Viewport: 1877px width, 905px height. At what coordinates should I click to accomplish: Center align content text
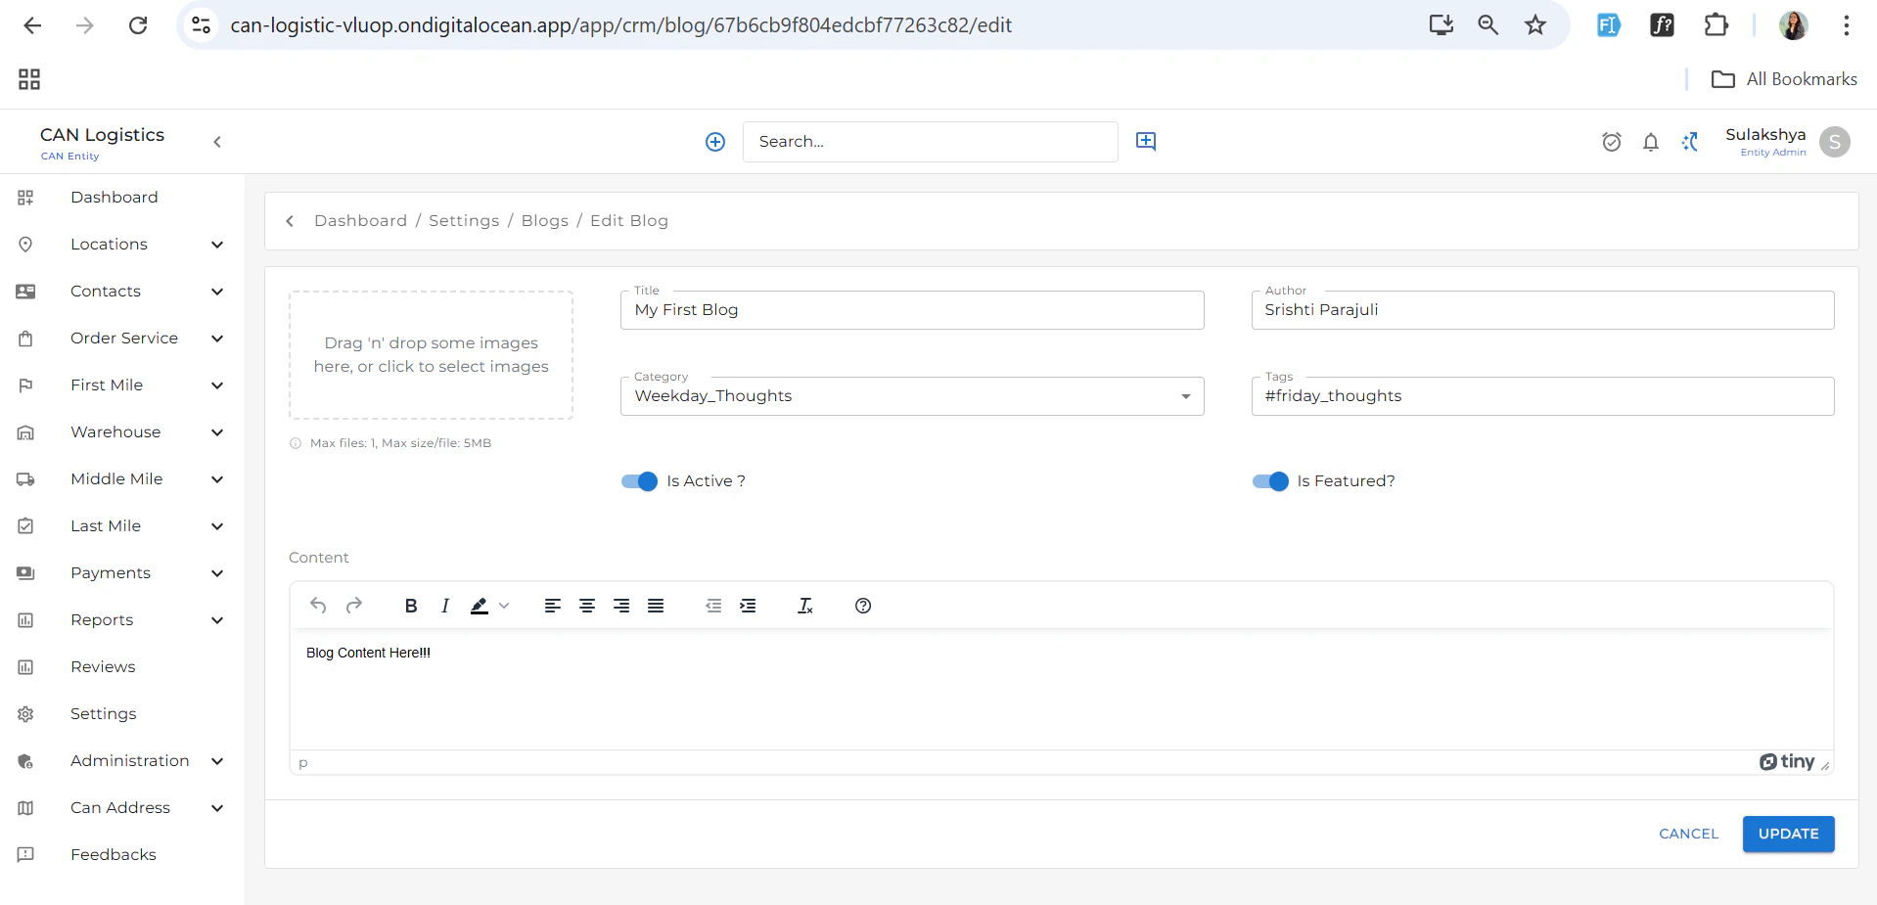587,606
